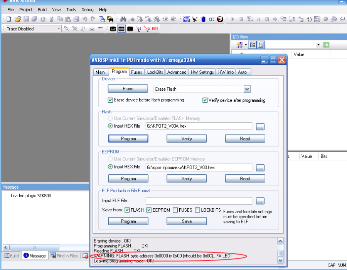This screenshot has width=347, height=270.
Task: Click the Start Debugging play icon
Action: (x=233, y=19)
